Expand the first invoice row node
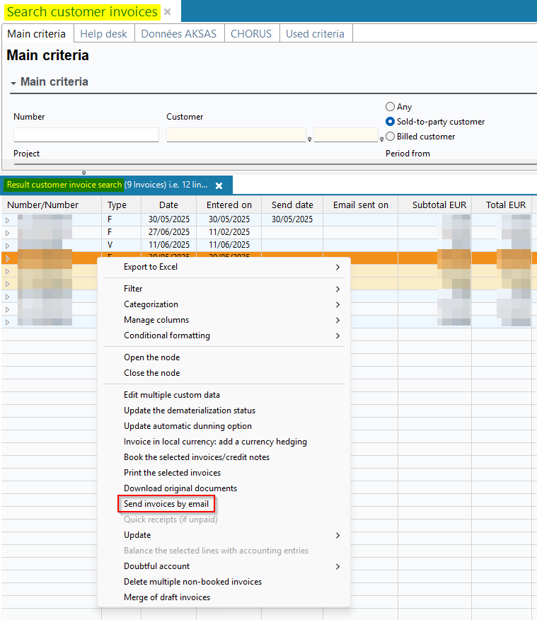Viewport: 537px width, 620px height. (8, 220)
